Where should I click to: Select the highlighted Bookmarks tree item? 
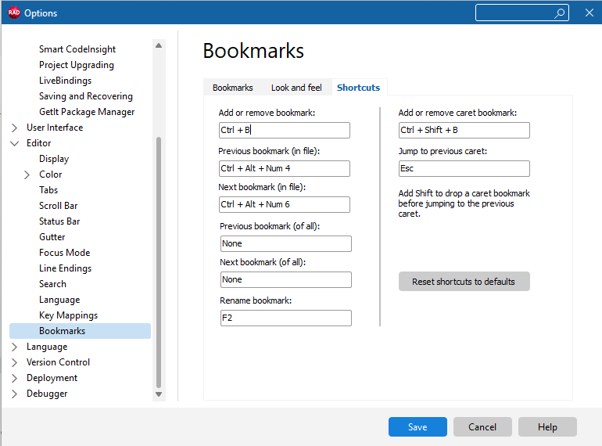[81, 331]
